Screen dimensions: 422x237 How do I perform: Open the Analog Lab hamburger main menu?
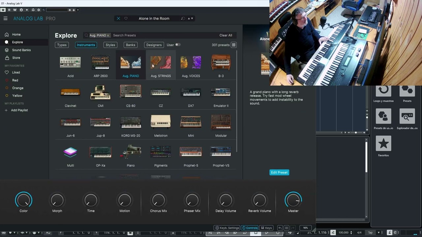point(5,18)
